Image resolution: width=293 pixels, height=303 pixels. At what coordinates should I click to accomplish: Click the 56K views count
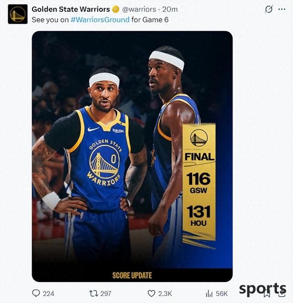[222, 293]
